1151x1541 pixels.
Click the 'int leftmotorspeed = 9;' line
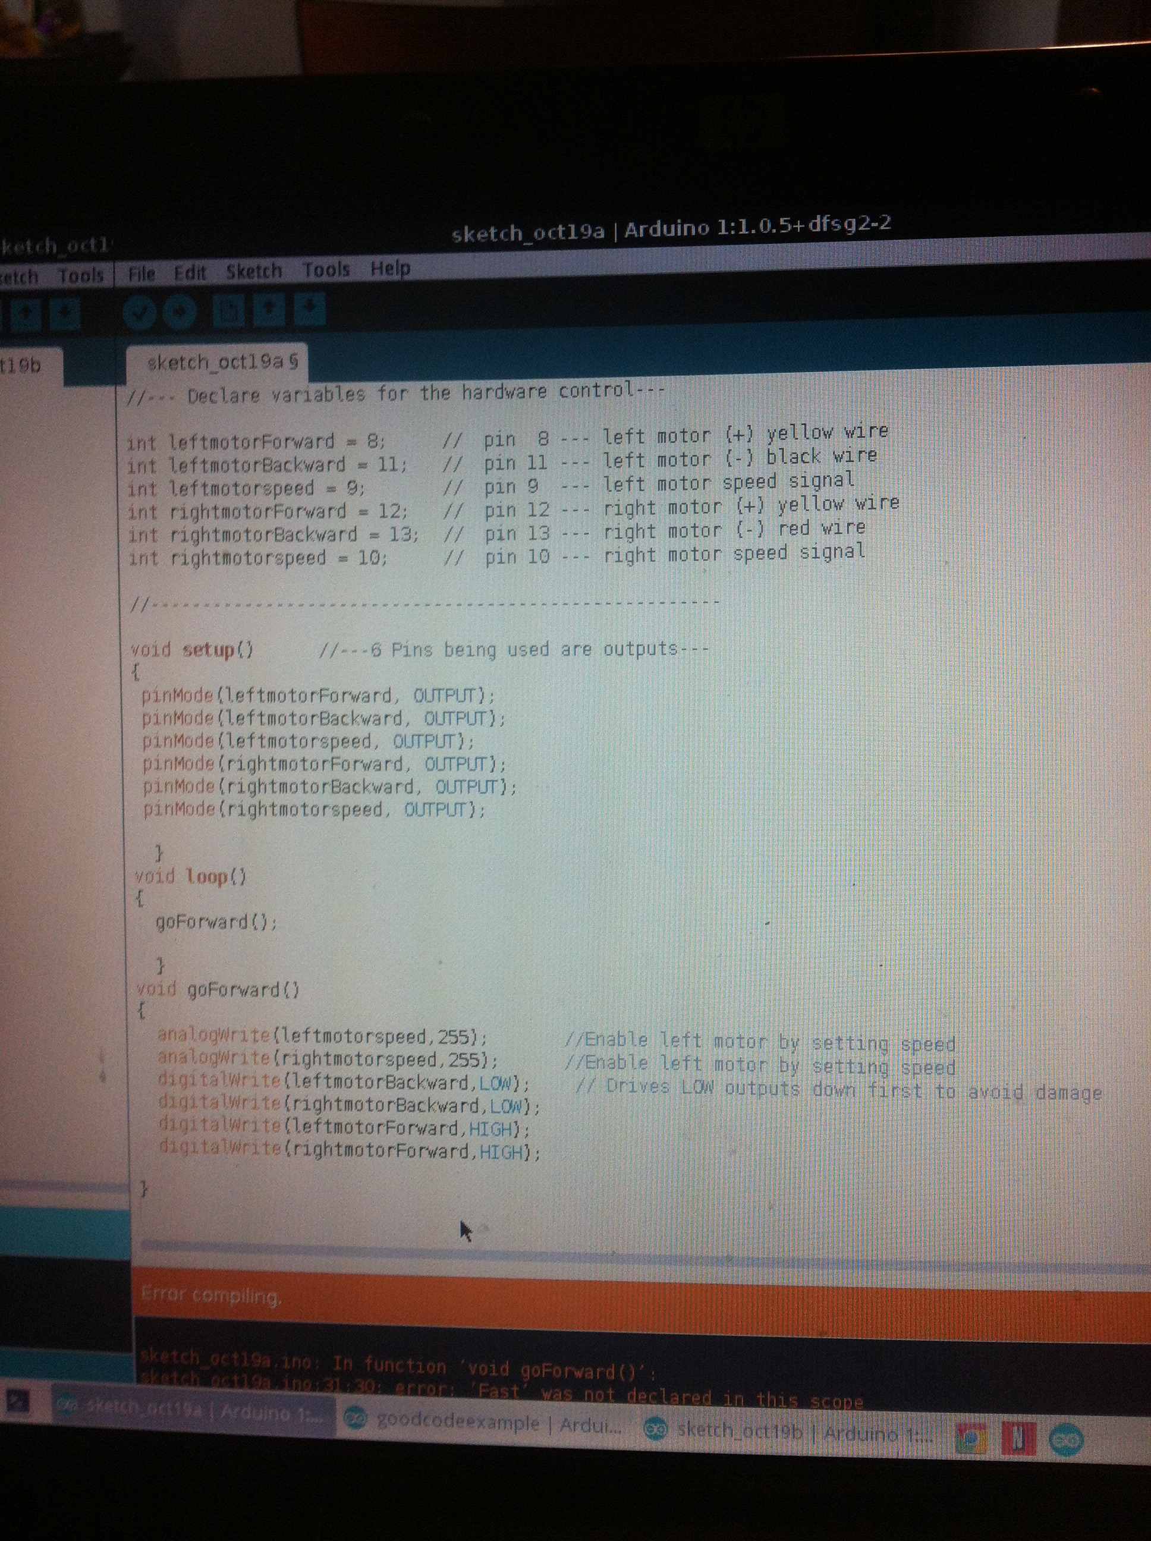click(x=246, y=488)
